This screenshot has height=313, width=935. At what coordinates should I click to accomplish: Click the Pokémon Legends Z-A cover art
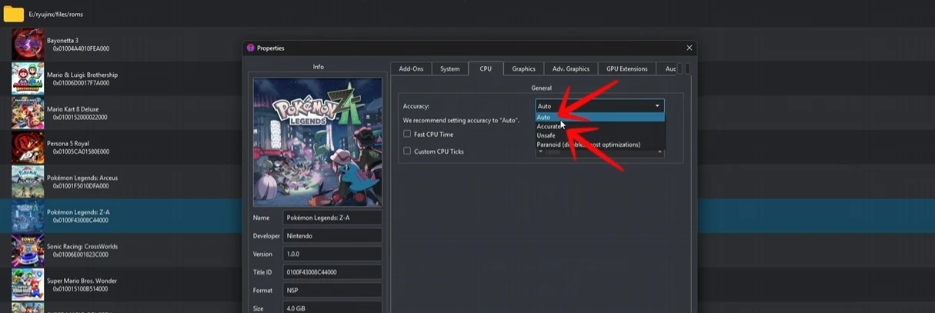[x=318, y=142]
